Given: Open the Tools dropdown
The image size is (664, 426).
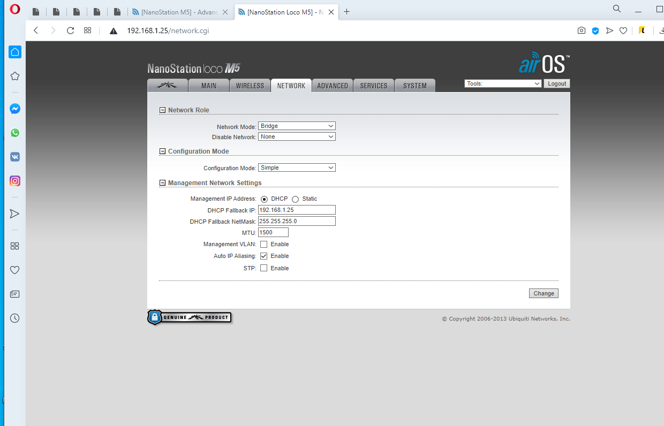Looking at the screenshot, I should [503, 83].
